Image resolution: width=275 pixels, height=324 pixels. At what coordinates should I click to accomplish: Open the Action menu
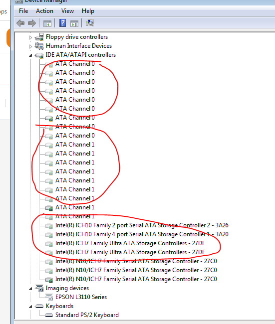[x=44, y=11]
